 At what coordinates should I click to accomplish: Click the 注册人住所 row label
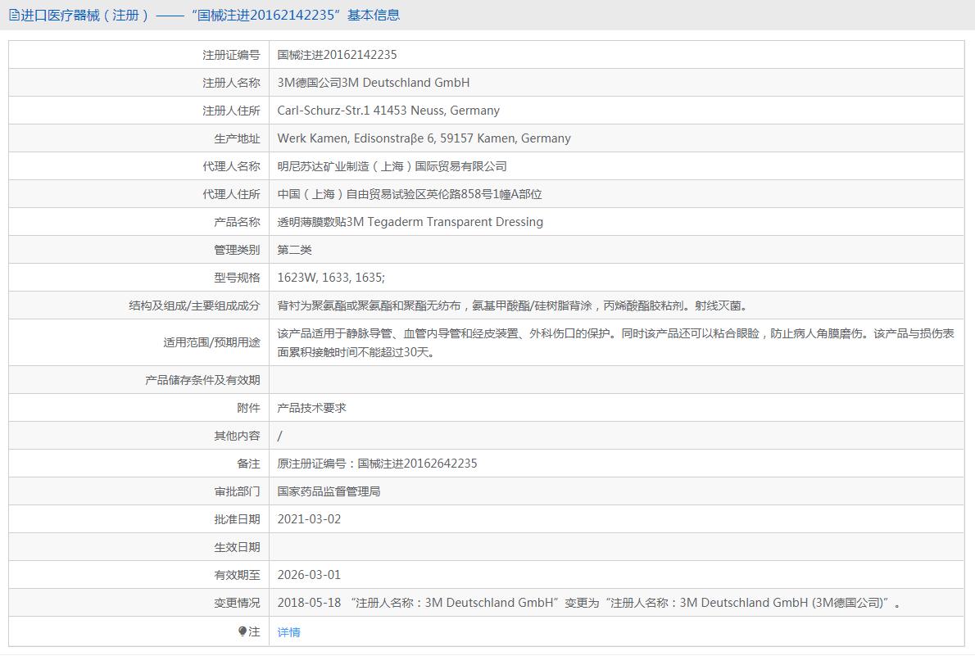click(231, 111)
